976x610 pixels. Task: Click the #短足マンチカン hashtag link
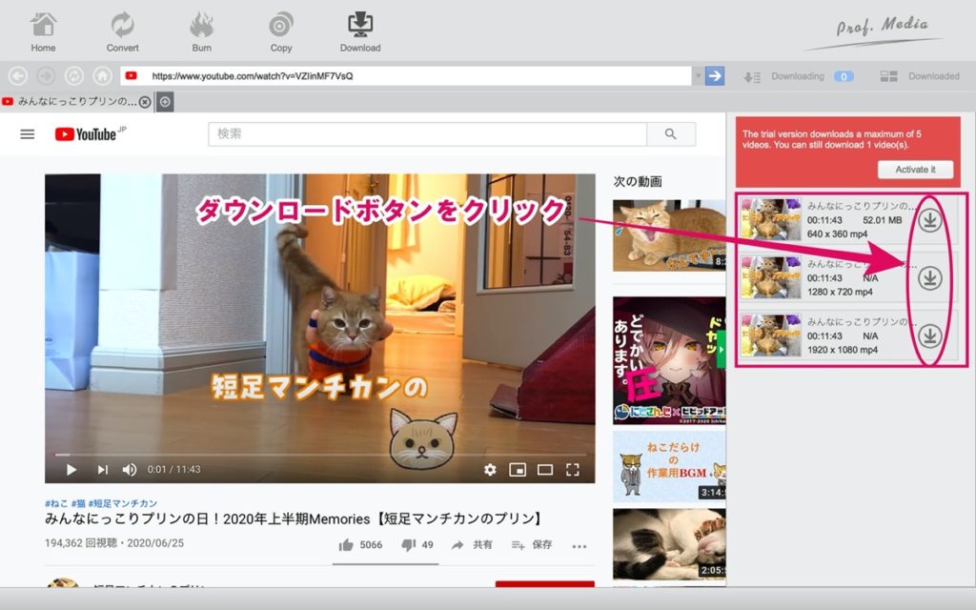[x=123, y=503]
